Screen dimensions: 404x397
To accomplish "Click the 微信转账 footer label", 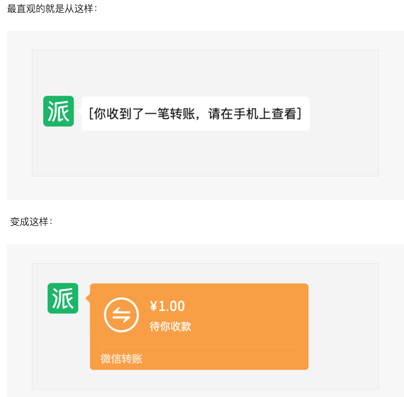I will pyautogui.click(x=121, y=359).
